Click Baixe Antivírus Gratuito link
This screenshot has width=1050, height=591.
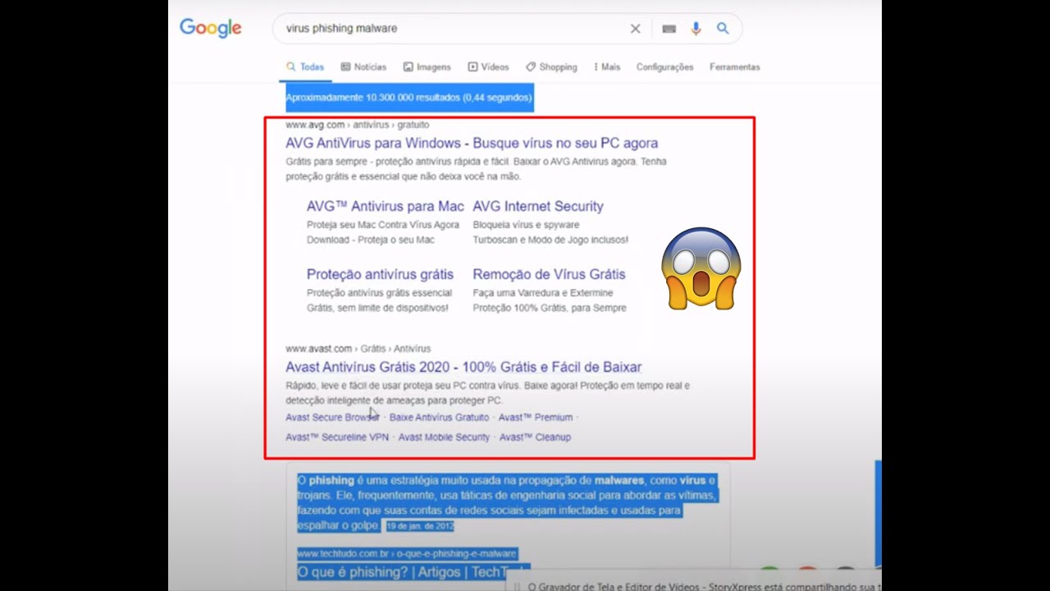(439, 418)
